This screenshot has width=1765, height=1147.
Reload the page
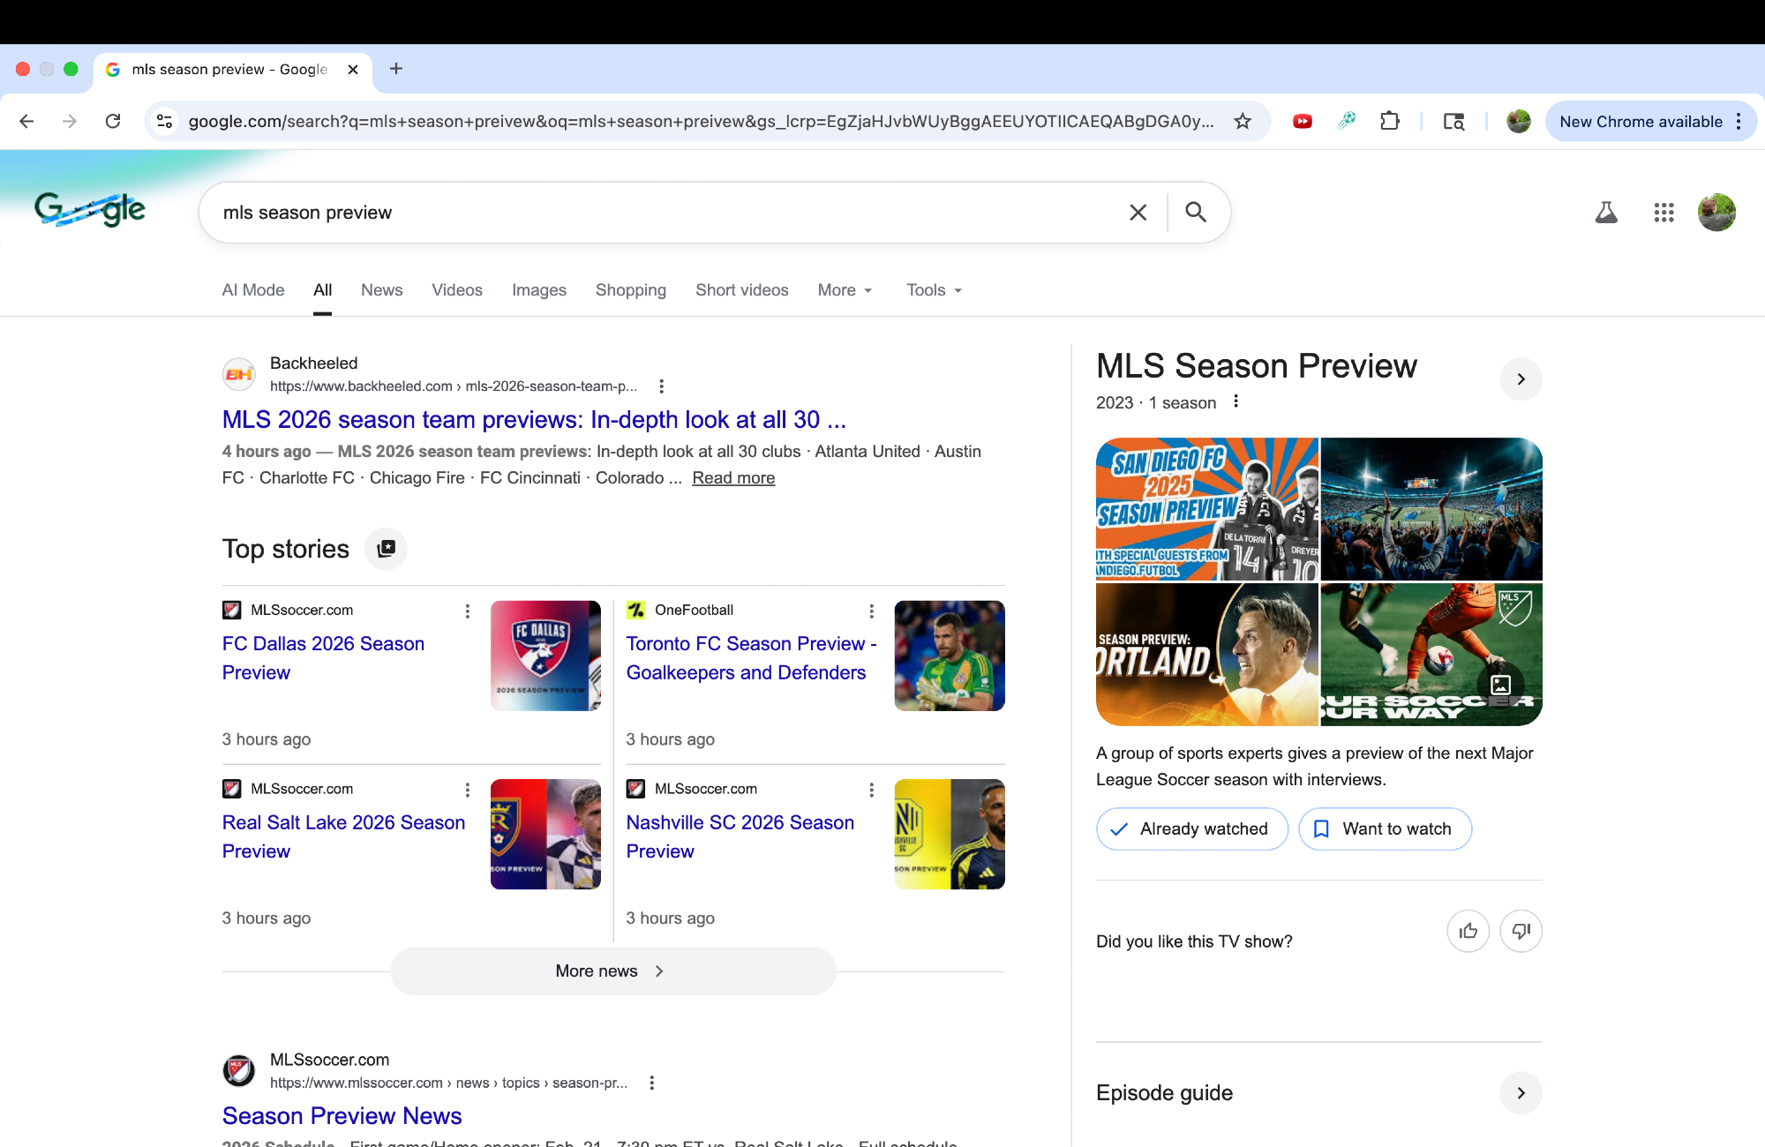(x=113, y=122)
